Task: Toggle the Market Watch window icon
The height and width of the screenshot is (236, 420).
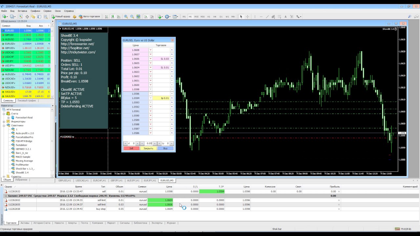Action: (21, 16)
